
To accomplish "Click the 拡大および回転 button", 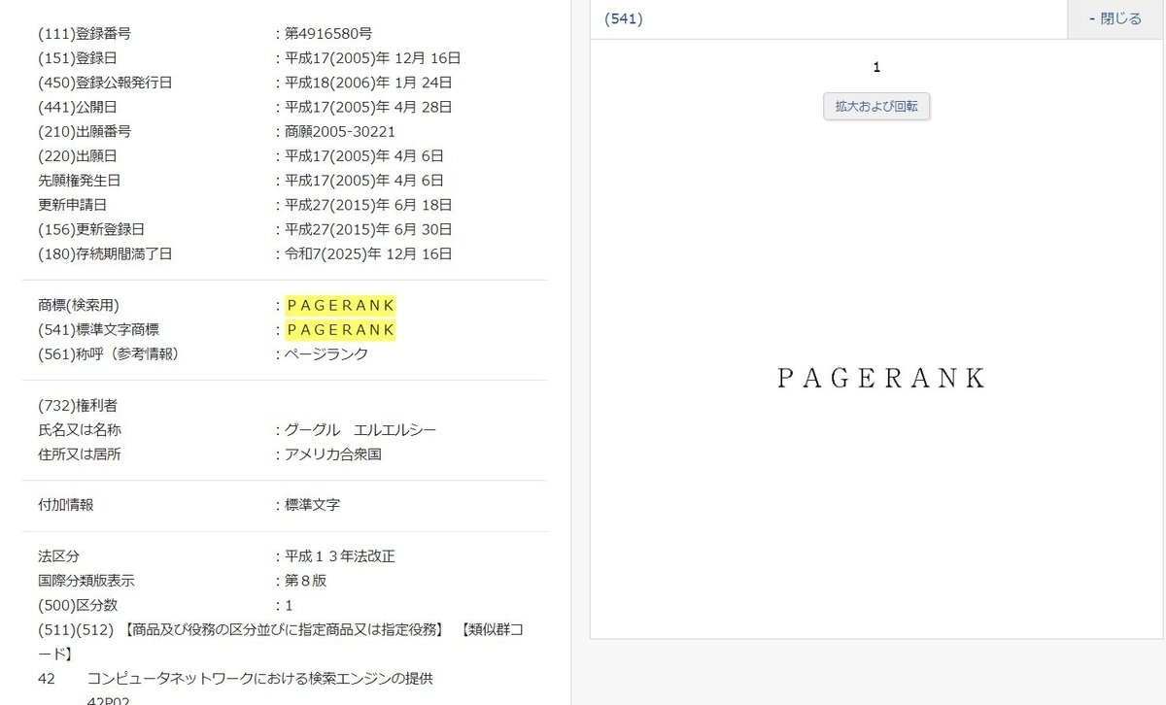I will point(876,106).
